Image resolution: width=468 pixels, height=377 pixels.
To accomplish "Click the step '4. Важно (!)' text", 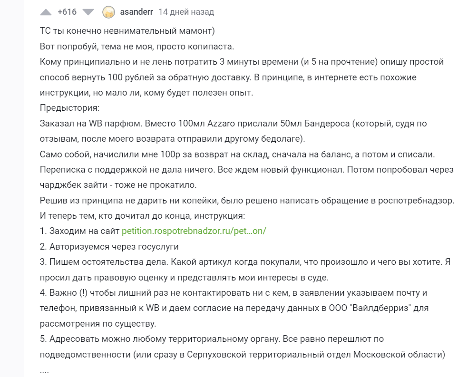I will click(71, 293).
